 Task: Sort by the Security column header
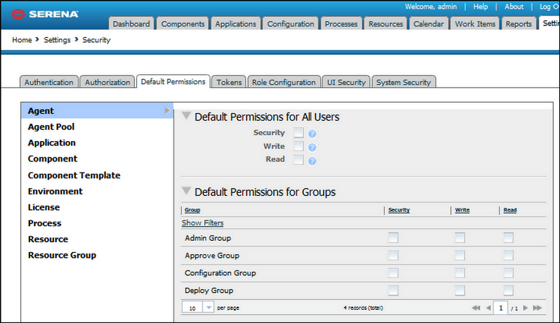(x=399, y=210)
